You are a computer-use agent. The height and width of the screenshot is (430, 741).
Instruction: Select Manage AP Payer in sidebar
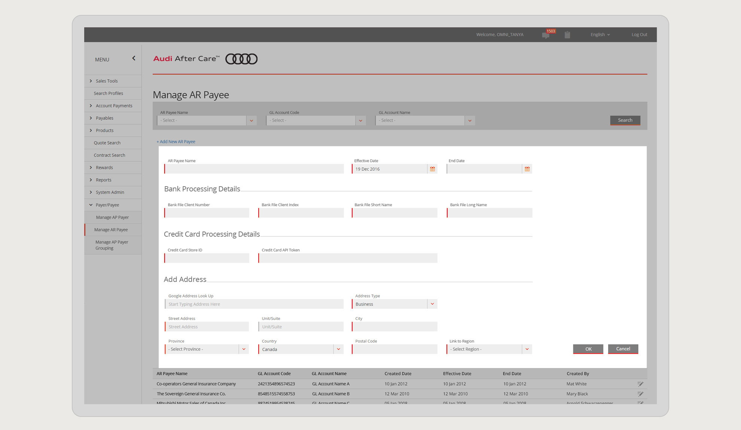(x=113, y=217)
